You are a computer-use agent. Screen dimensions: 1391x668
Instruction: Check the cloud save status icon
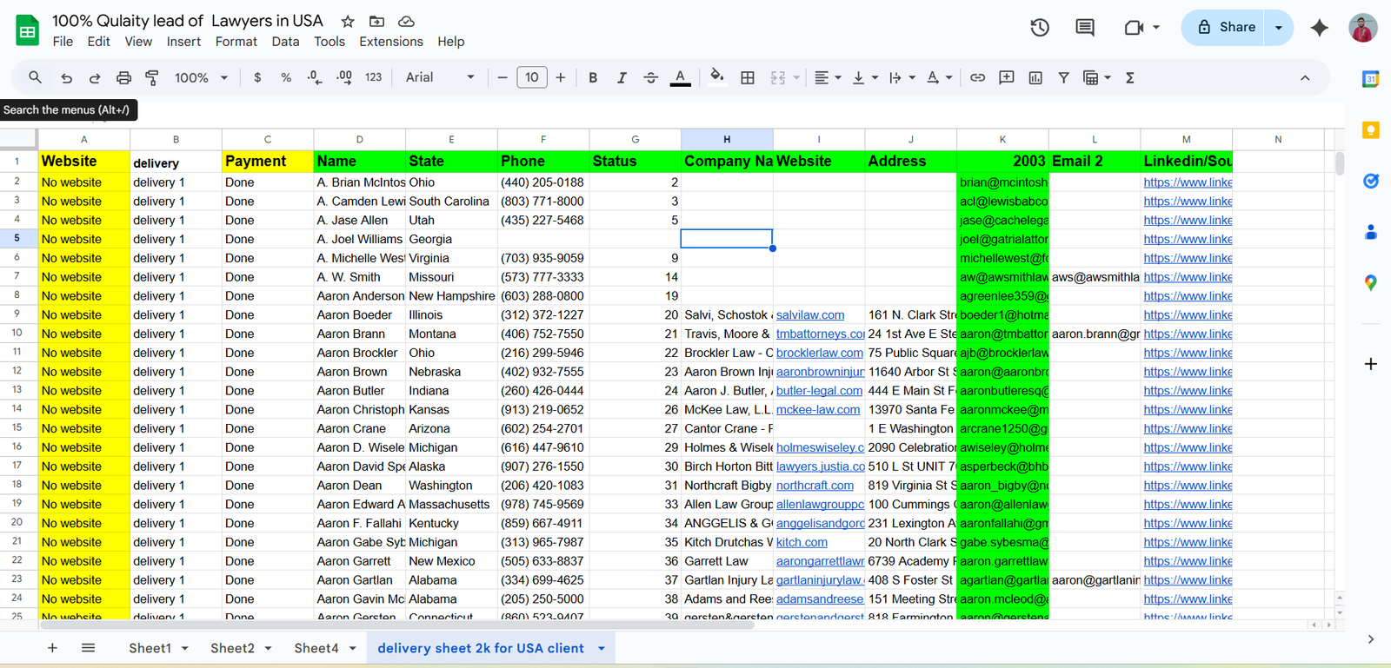406,21
